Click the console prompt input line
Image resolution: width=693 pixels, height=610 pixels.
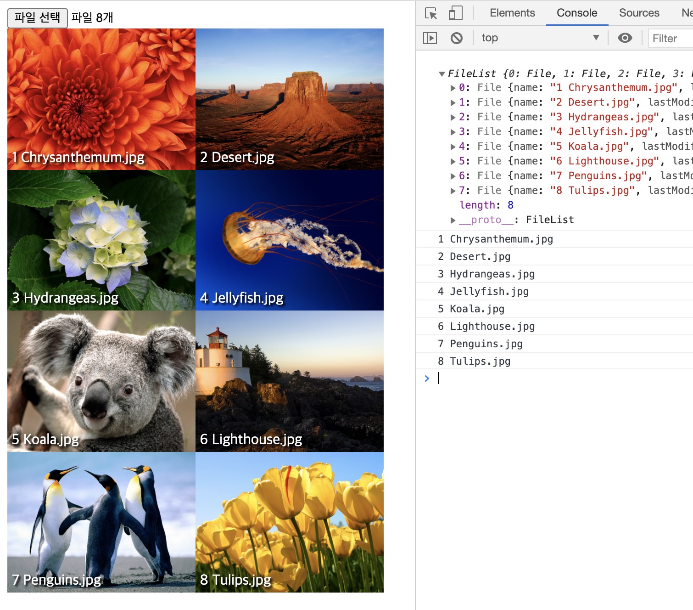point(551,378)
